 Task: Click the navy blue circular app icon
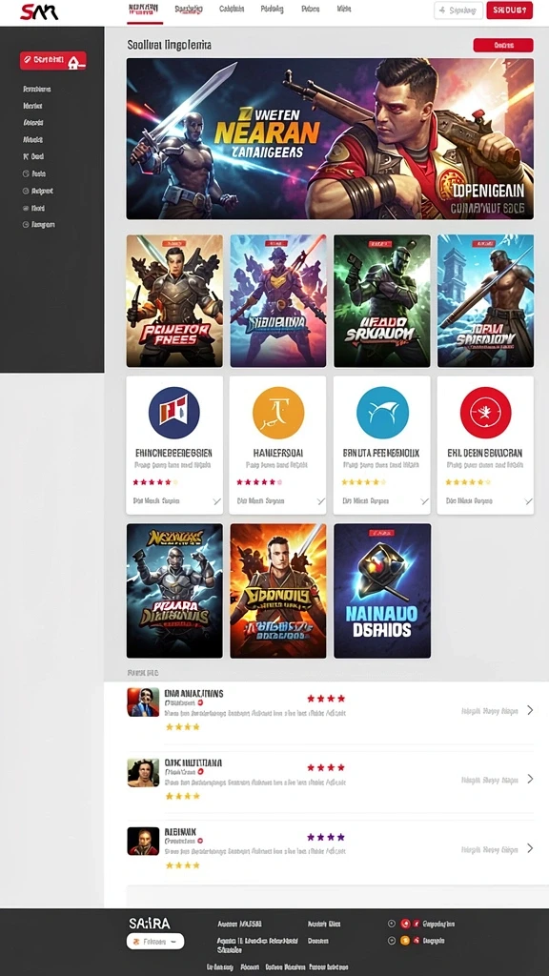(x=174, y=414)
